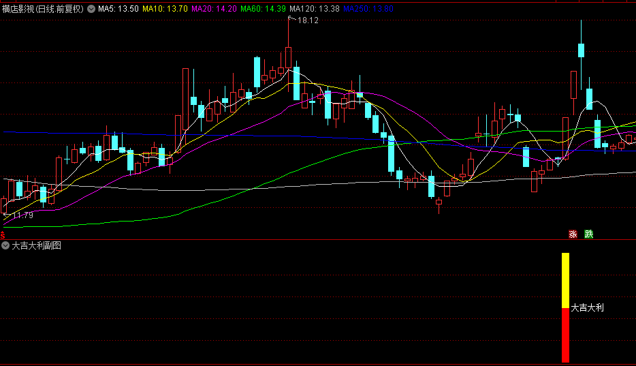Open the dropdown arrow next to 横店影视 title
This screenshot has height=366, width=636.
(91, 9)
